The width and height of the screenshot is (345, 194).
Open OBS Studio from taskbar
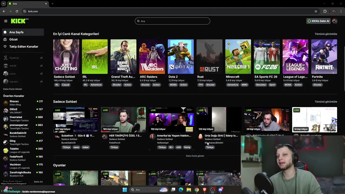coord(213,190)
